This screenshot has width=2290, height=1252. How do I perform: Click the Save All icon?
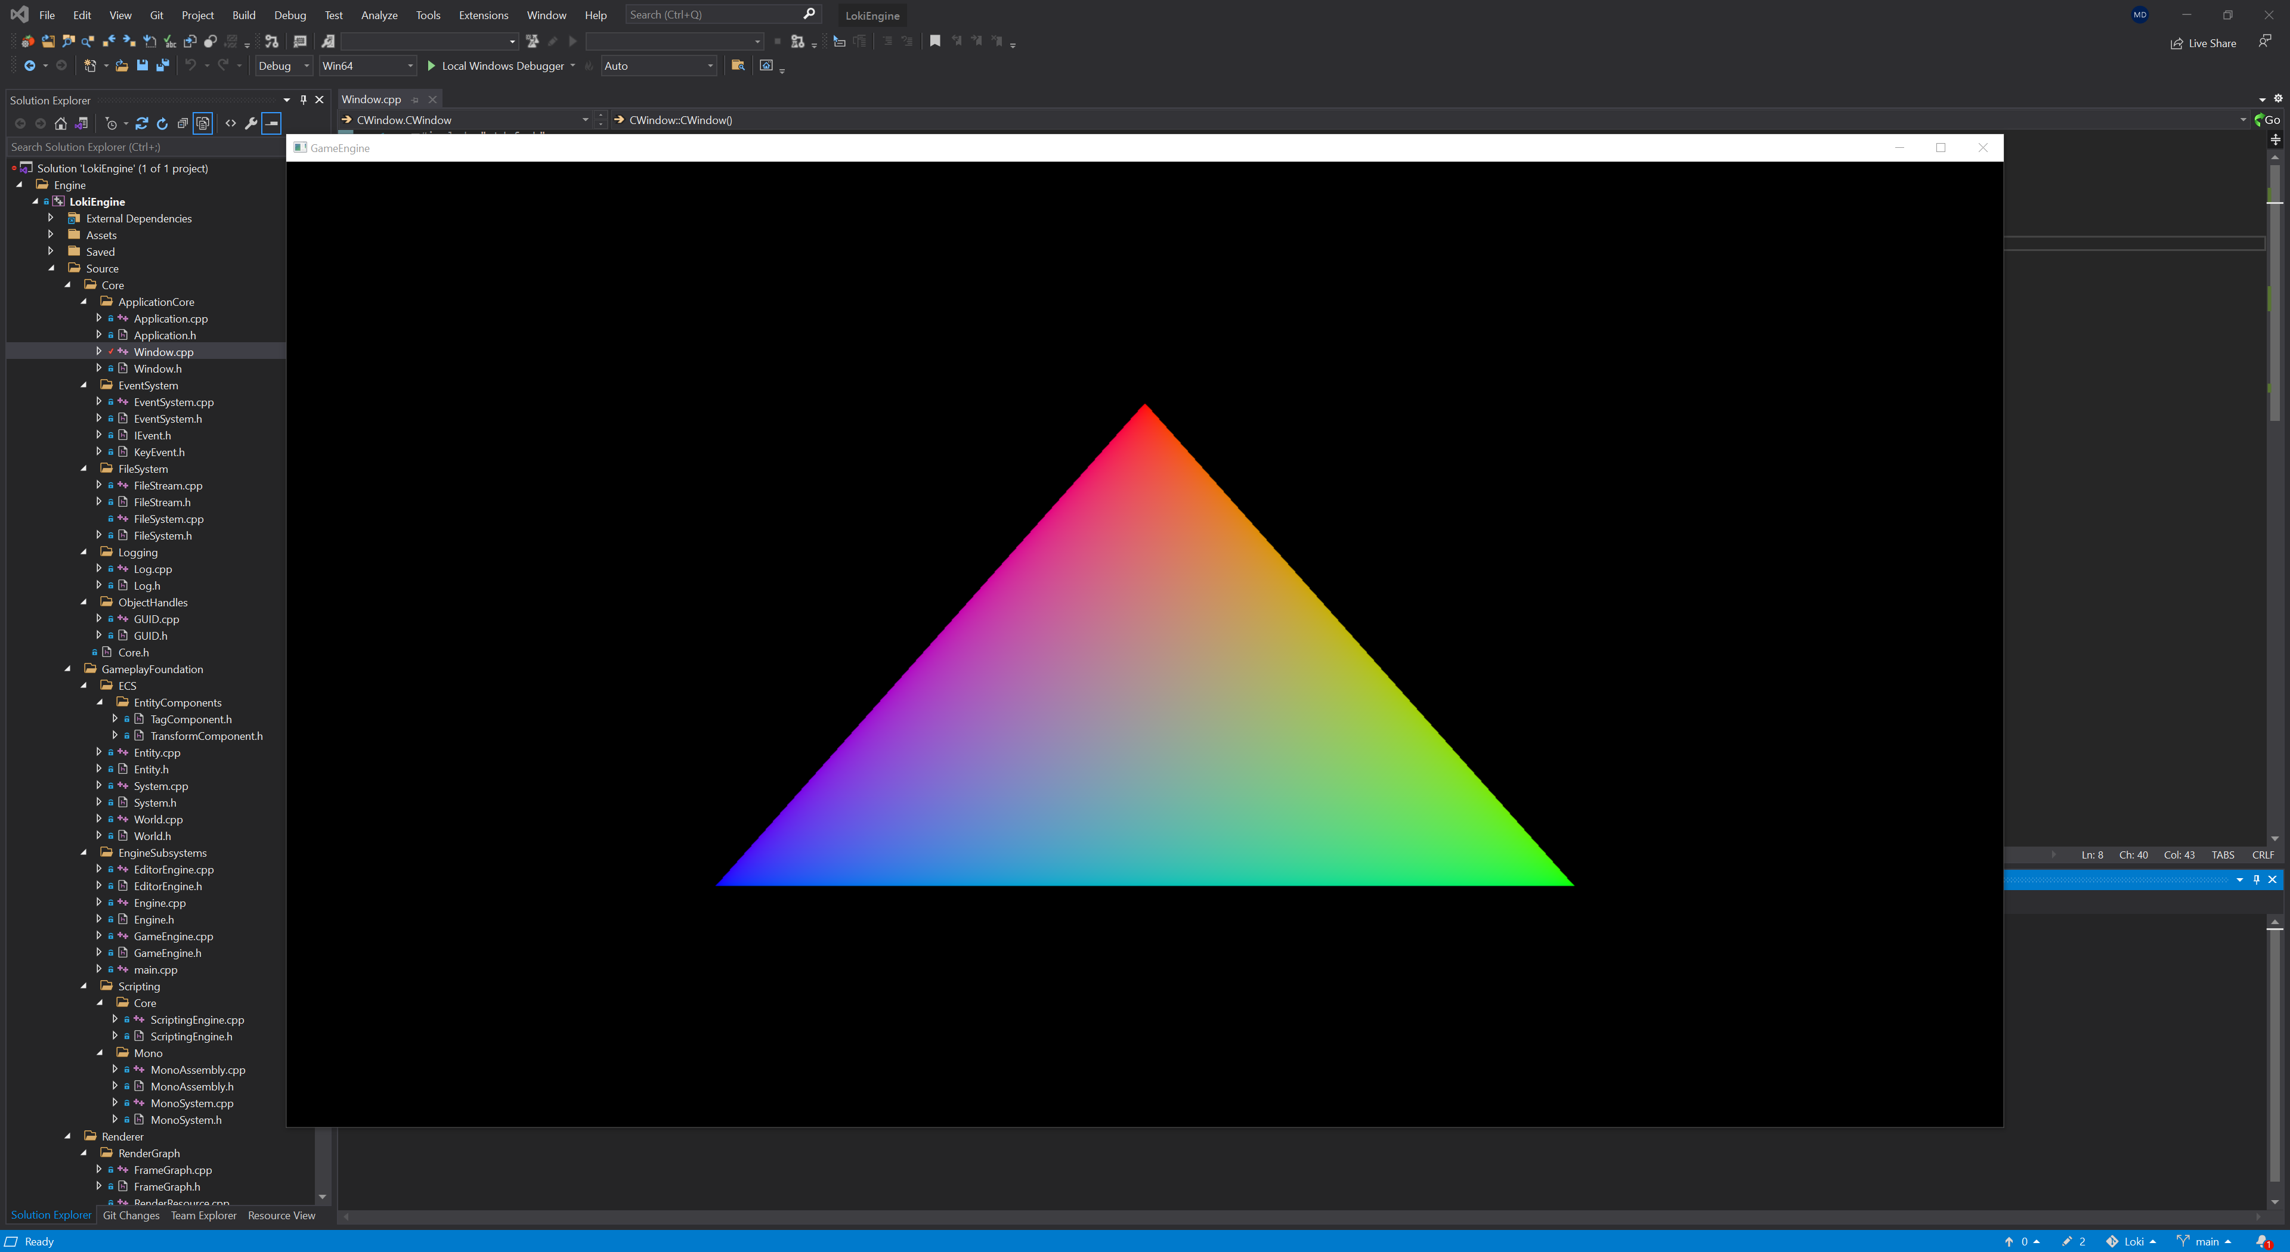(x=163, y=66)
